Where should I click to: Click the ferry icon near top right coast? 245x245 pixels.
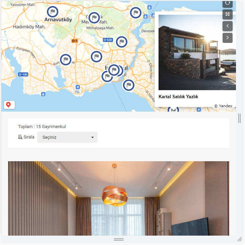[149, 7]
